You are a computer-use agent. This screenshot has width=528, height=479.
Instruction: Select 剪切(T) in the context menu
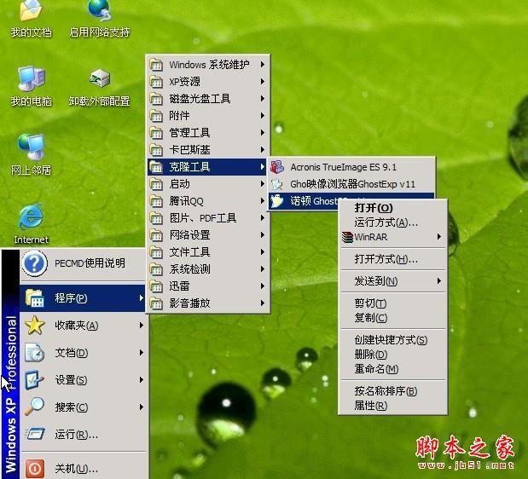tap(393, 303)
